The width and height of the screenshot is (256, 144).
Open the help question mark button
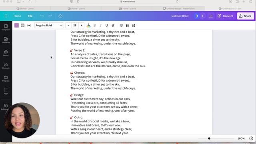point(251,138)
